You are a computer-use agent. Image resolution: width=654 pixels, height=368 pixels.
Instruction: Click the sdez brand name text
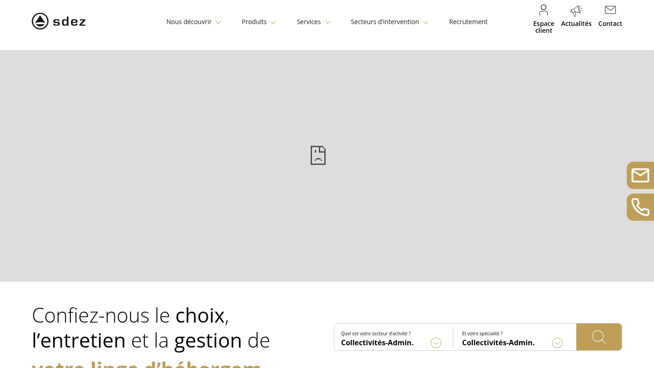pyautogui.click(x=69, y=21)
